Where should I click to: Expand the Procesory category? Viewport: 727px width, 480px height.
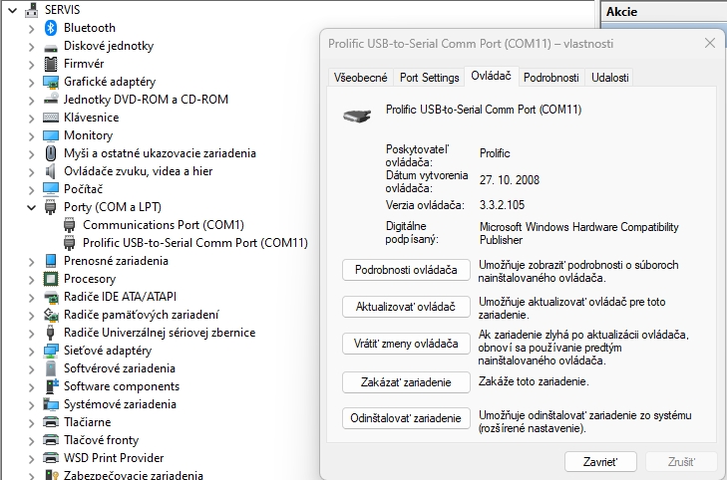(31, 280)
